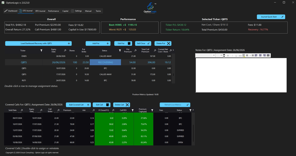Expand more columns arrow in the puts table header
Image resolution: width=296 pixels, height=156 pixels.
click(x=173, y=50)
